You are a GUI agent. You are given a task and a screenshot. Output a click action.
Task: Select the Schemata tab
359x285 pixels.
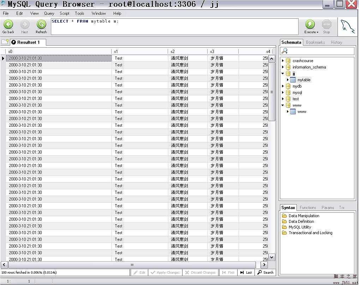[x=291, y=42]
